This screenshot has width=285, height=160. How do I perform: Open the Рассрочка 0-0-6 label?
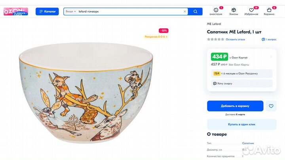tap(156, 37)
